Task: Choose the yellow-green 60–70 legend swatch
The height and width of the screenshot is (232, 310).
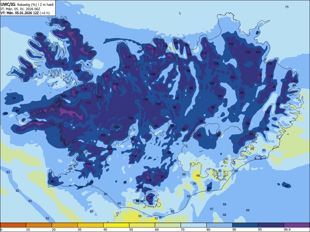Action: tap(168, 225)
